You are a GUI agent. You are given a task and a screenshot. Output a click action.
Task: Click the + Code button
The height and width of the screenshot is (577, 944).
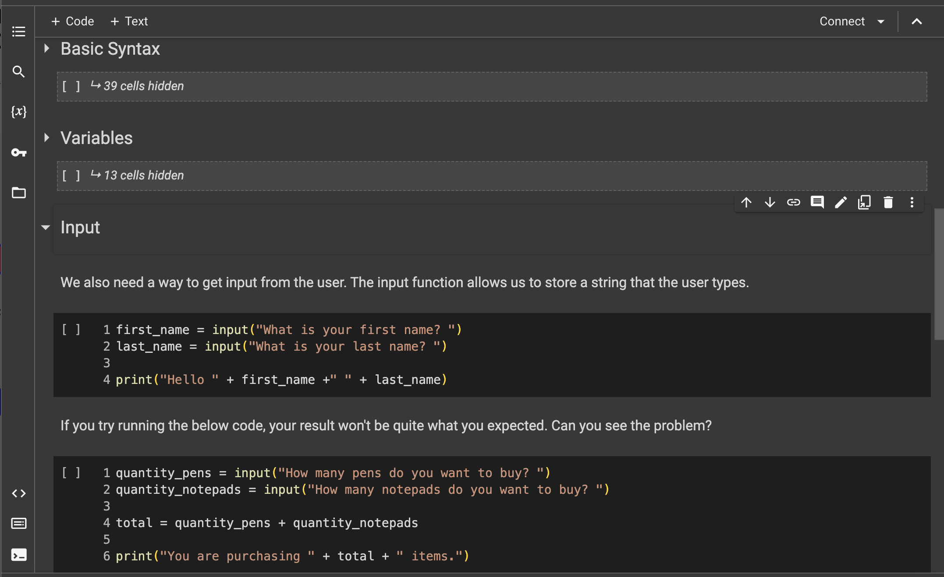[72, 21]
